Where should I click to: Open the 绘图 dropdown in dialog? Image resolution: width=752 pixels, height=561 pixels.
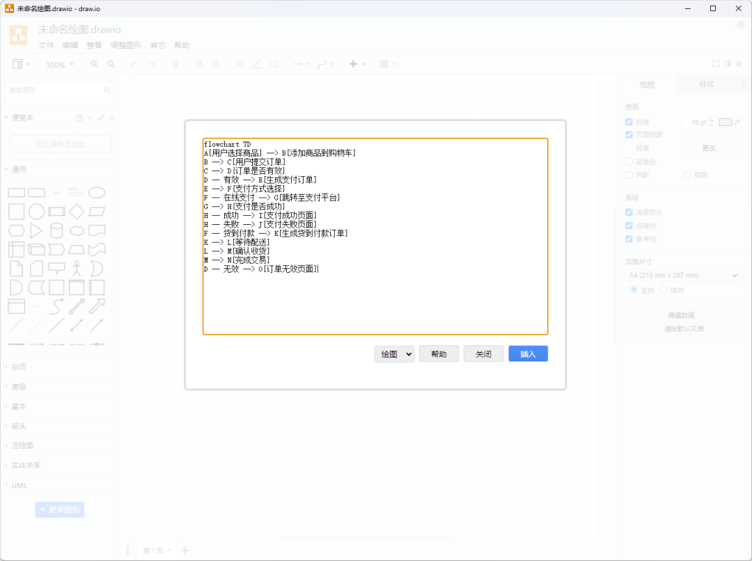[394, 354]
